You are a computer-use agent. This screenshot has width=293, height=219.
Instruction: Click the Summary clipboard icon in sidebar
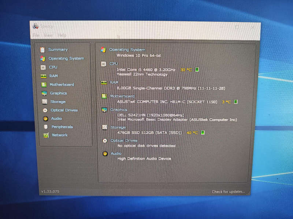(x=42, y=50)
